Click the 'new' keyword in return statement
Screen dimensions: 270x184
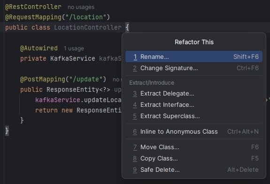pyautogui.click(x=67, y=110)
